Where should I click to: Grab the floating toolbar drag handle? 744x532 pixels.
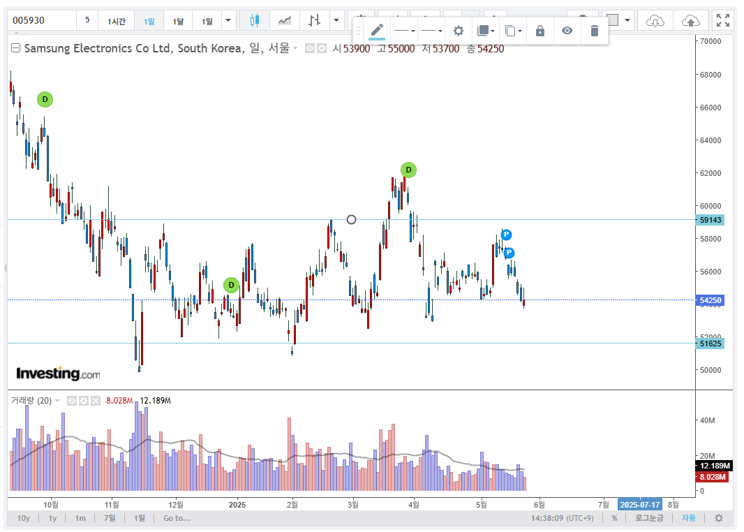(x=358, y=31)
